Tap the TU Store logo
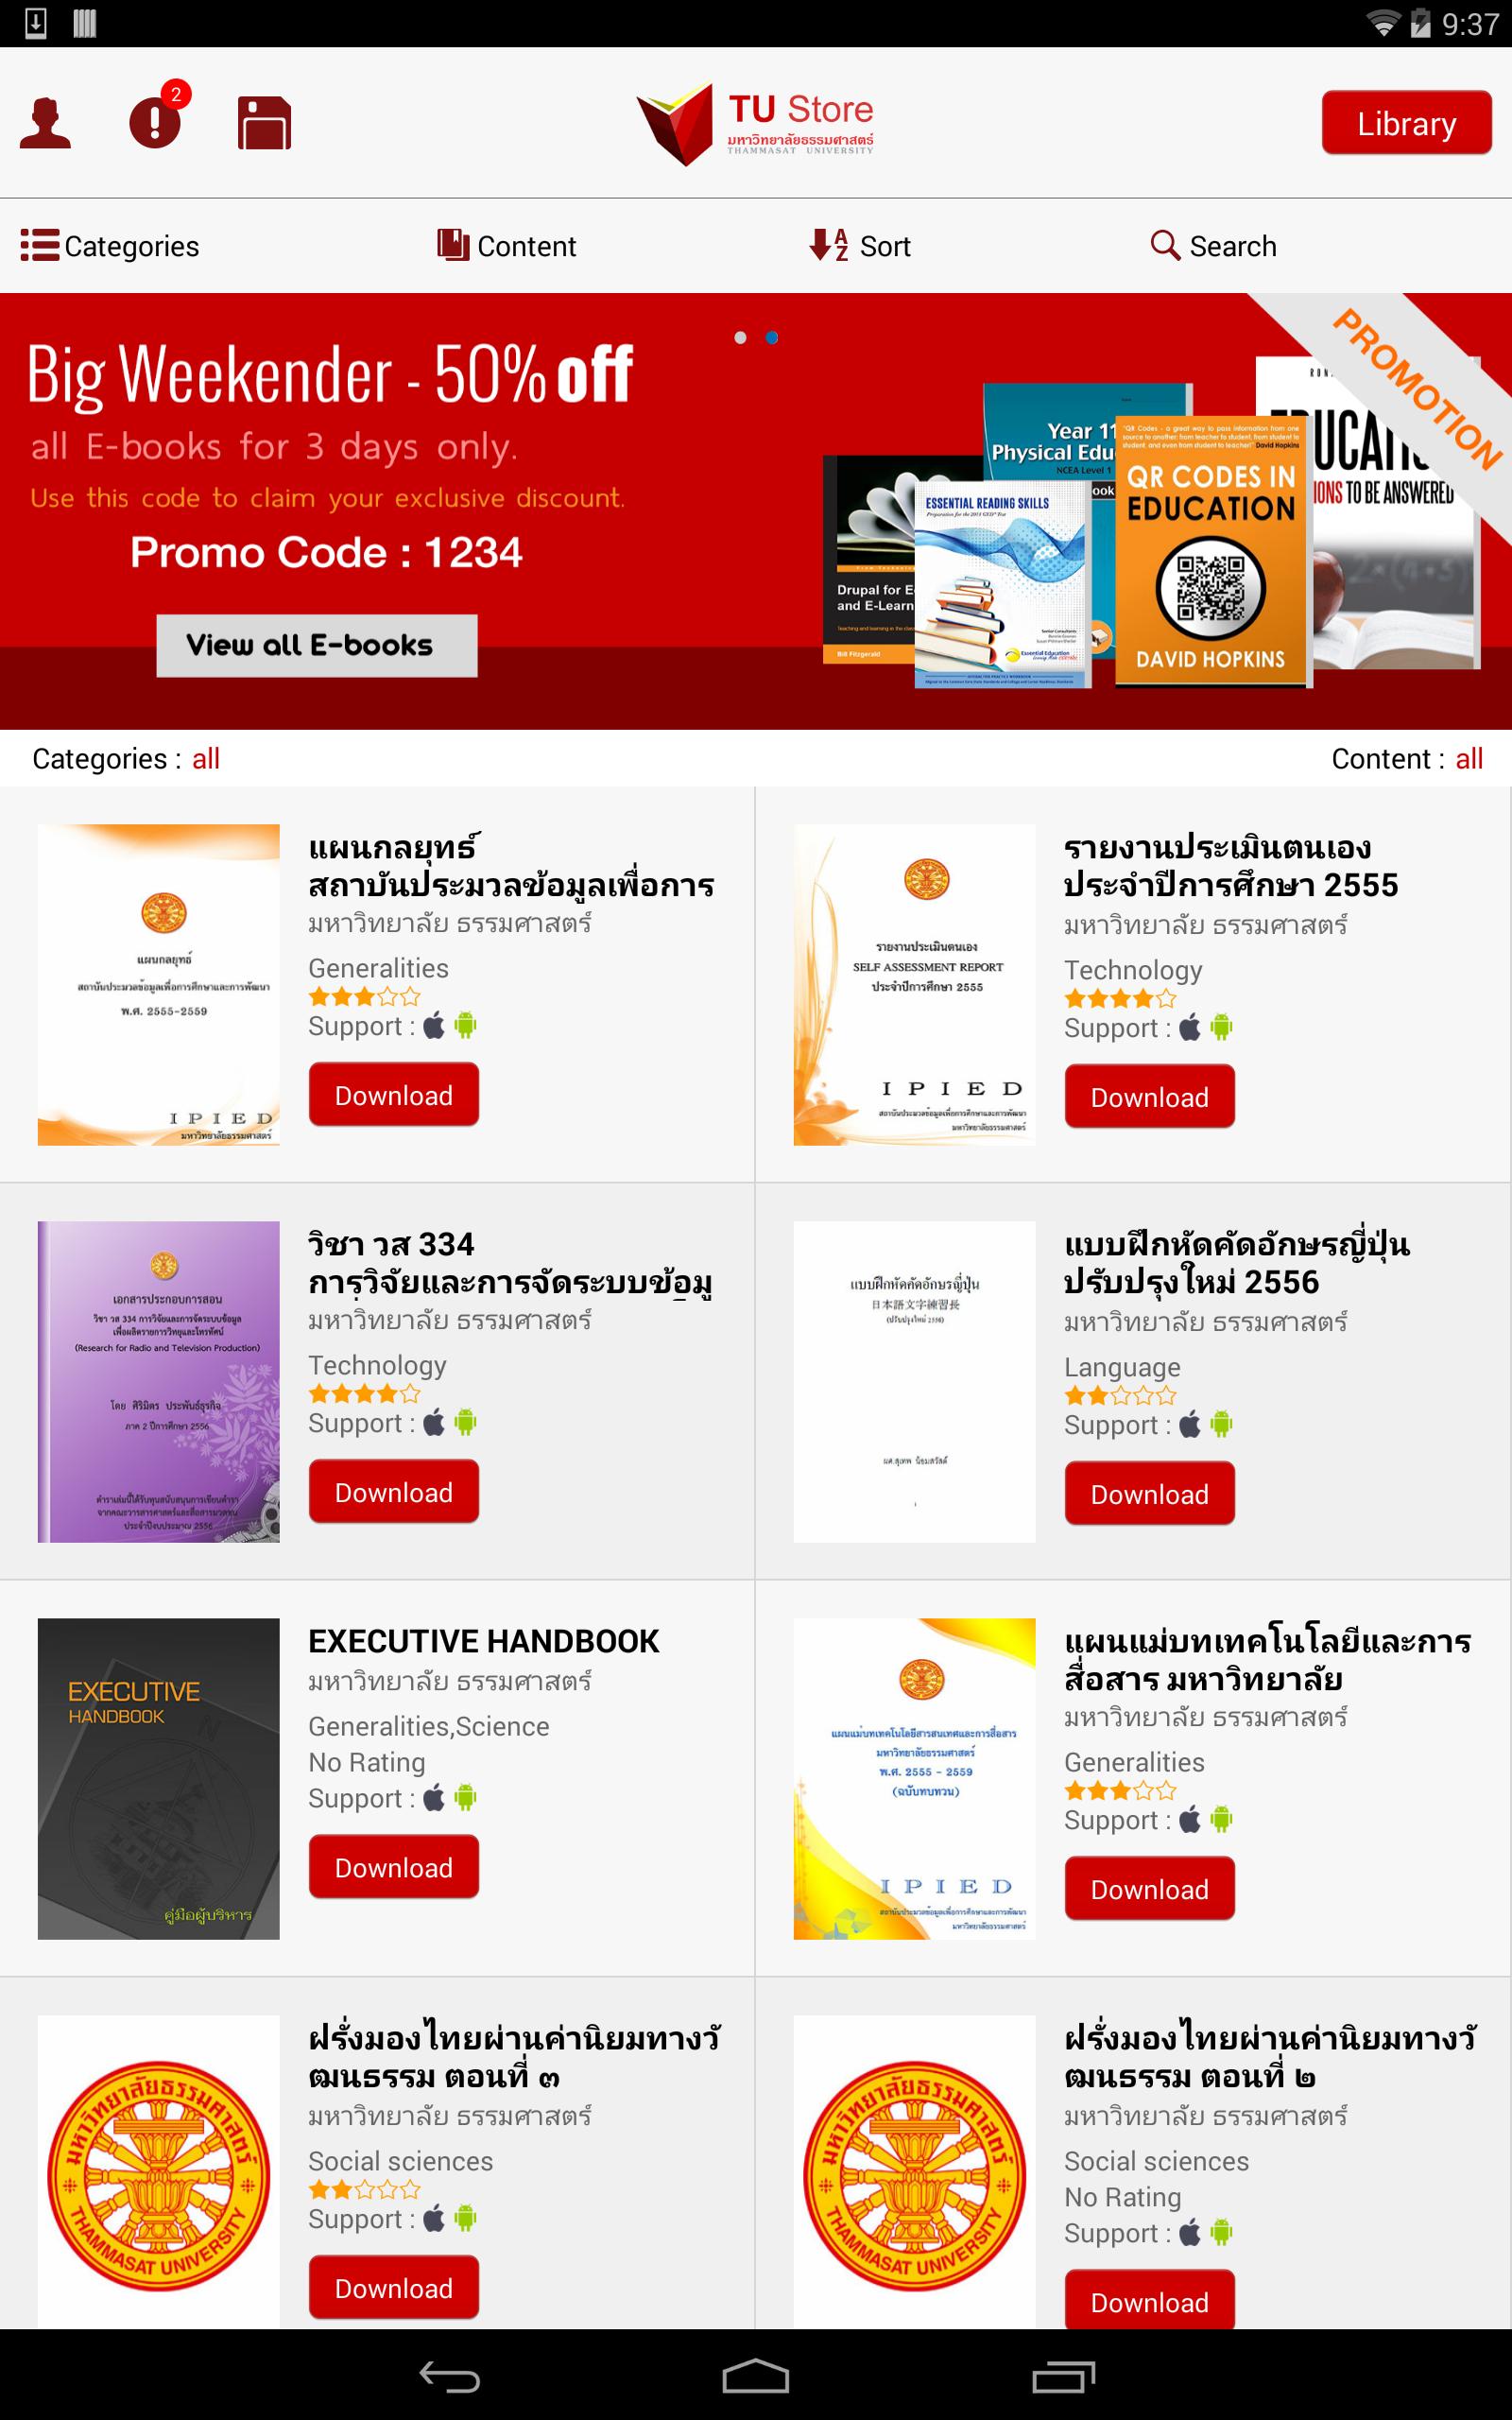1512x2420 pixels. pos(755,124)
